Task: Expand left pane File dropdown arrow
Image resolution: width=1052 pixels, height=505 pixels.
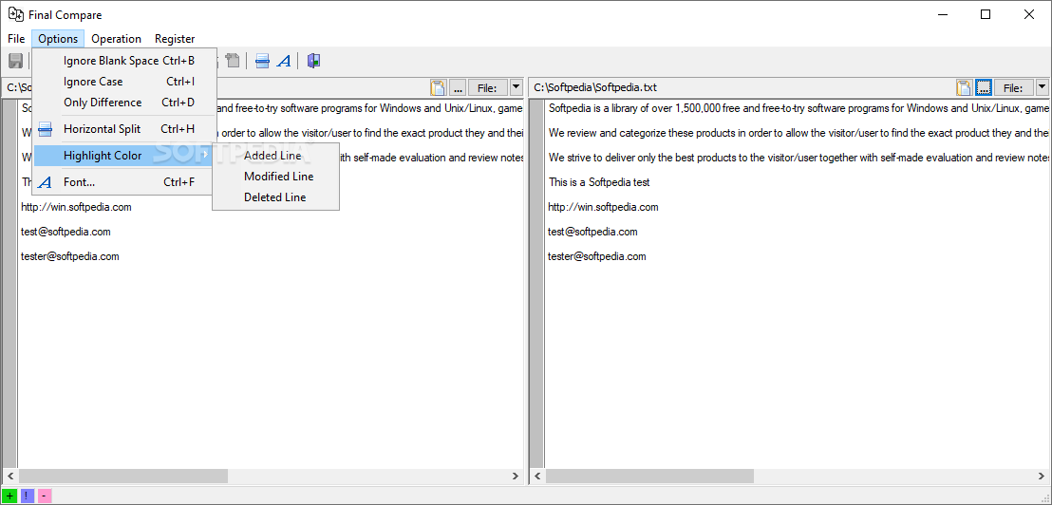Action: [516, 87]
